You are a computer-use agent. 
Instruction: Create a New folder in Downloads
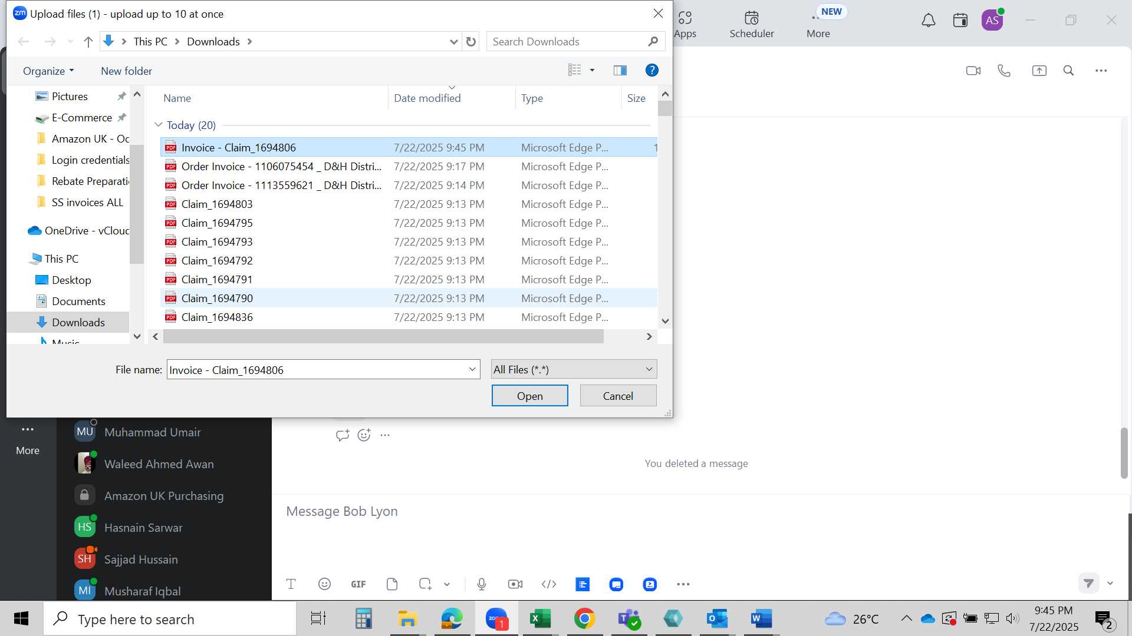click(126, 71)
